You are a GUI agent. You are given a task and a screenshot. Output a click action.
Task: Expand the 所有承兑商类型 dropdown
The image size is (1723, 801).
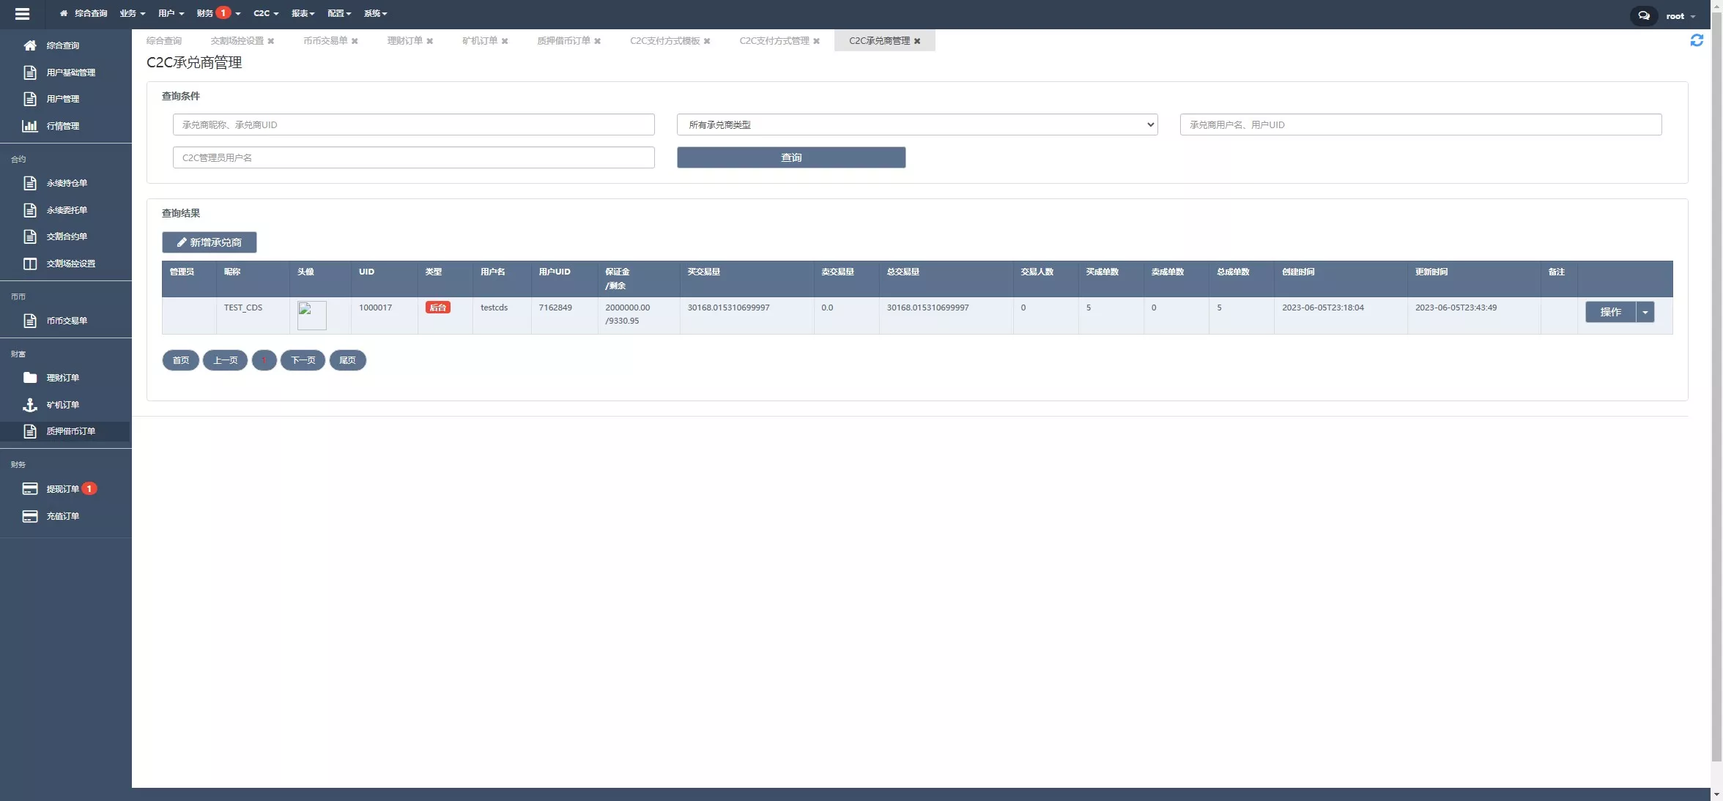coord(916,124)
